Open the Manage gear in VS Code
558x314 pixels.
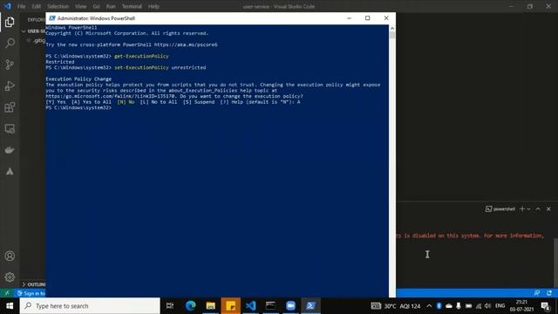(x=10, y=277)
